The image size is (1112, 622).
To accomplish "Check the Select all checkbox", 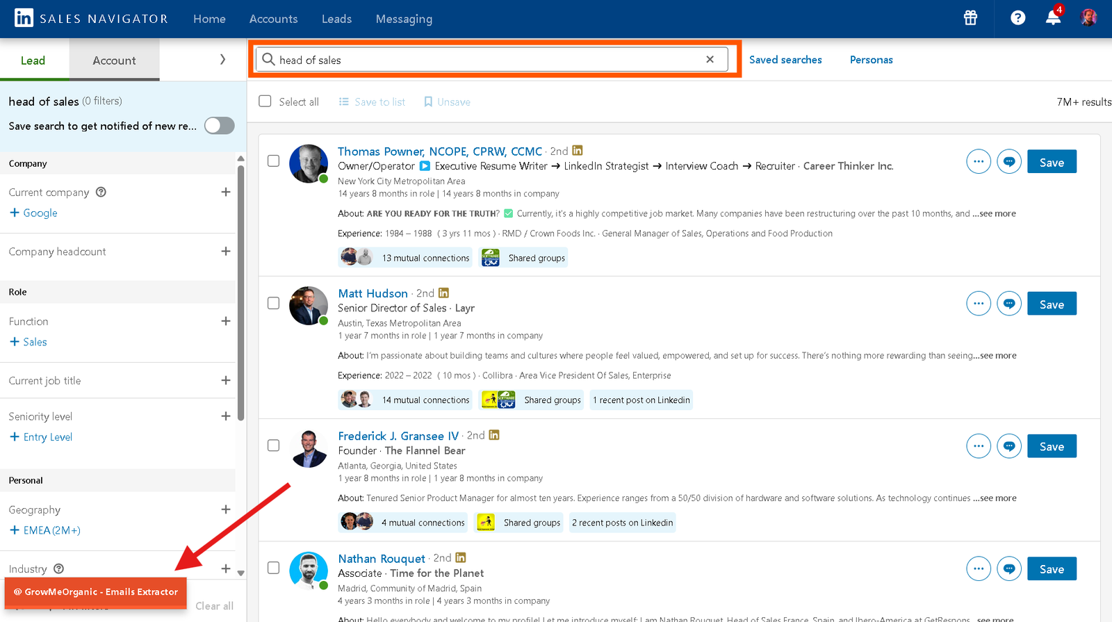I will pos(265,101).
